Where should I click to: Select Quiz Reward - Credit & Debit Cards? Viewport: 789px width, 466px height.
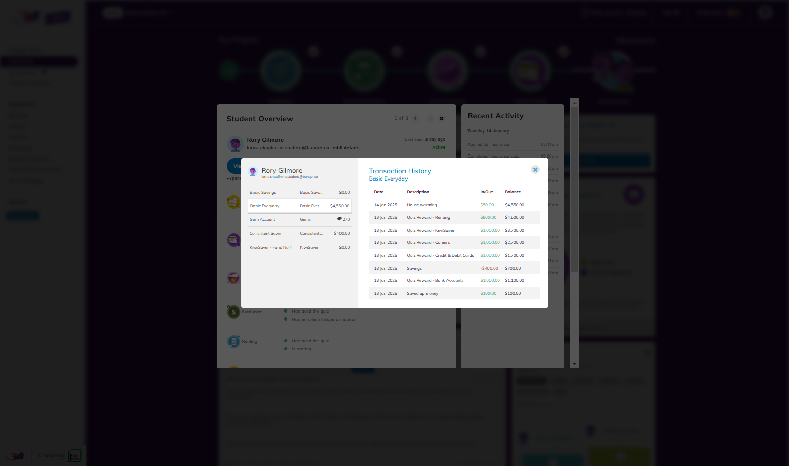tap(454, 255)
